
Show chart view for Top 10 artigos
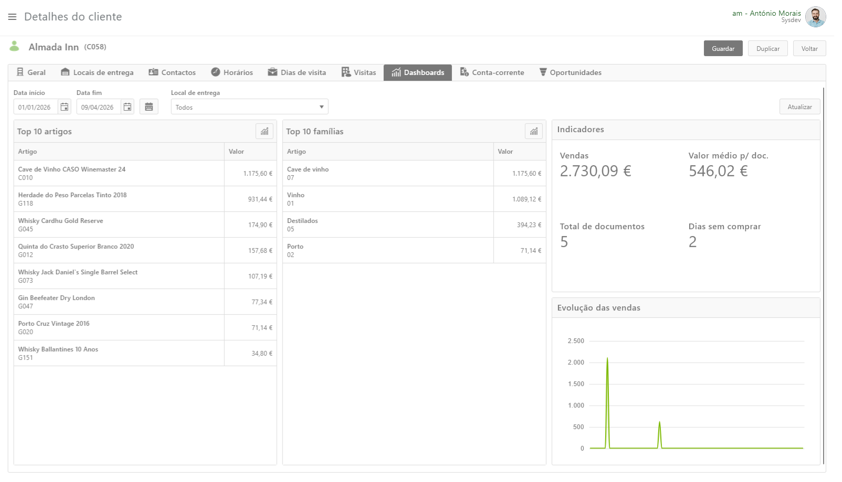click(265, 132)
